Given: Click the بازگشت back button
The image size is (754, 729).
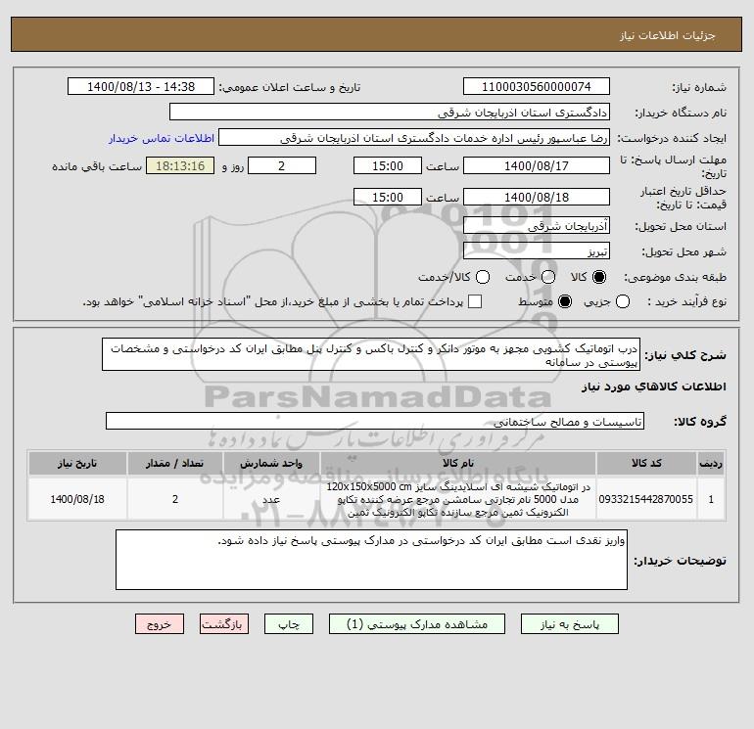Looking at the screenshot, I should [x=224, y=624].
